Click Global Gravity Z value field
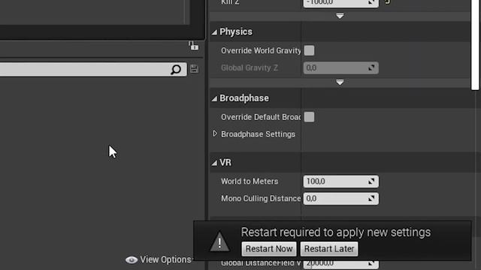 (x=340, y=67)
